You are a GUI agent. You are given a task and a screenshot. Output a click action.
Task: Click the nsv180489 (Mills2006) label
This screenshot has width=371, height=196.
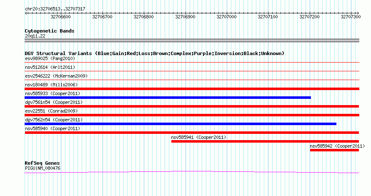(x=51, y=85)
